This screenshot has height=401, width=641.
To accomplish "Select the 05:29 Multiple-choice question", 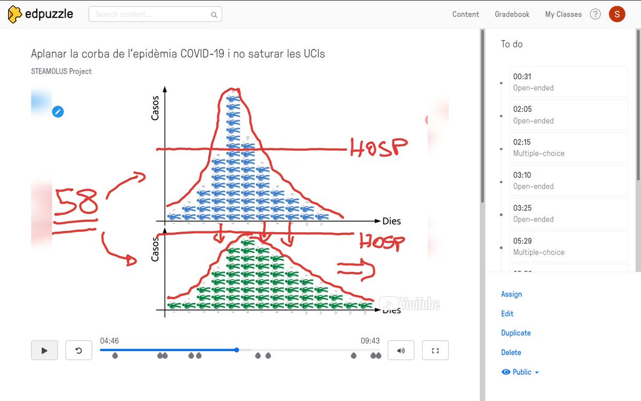I will 568,246.
